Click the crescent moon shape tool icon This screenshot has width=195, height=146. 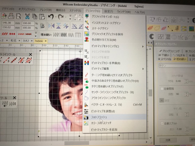152,36
